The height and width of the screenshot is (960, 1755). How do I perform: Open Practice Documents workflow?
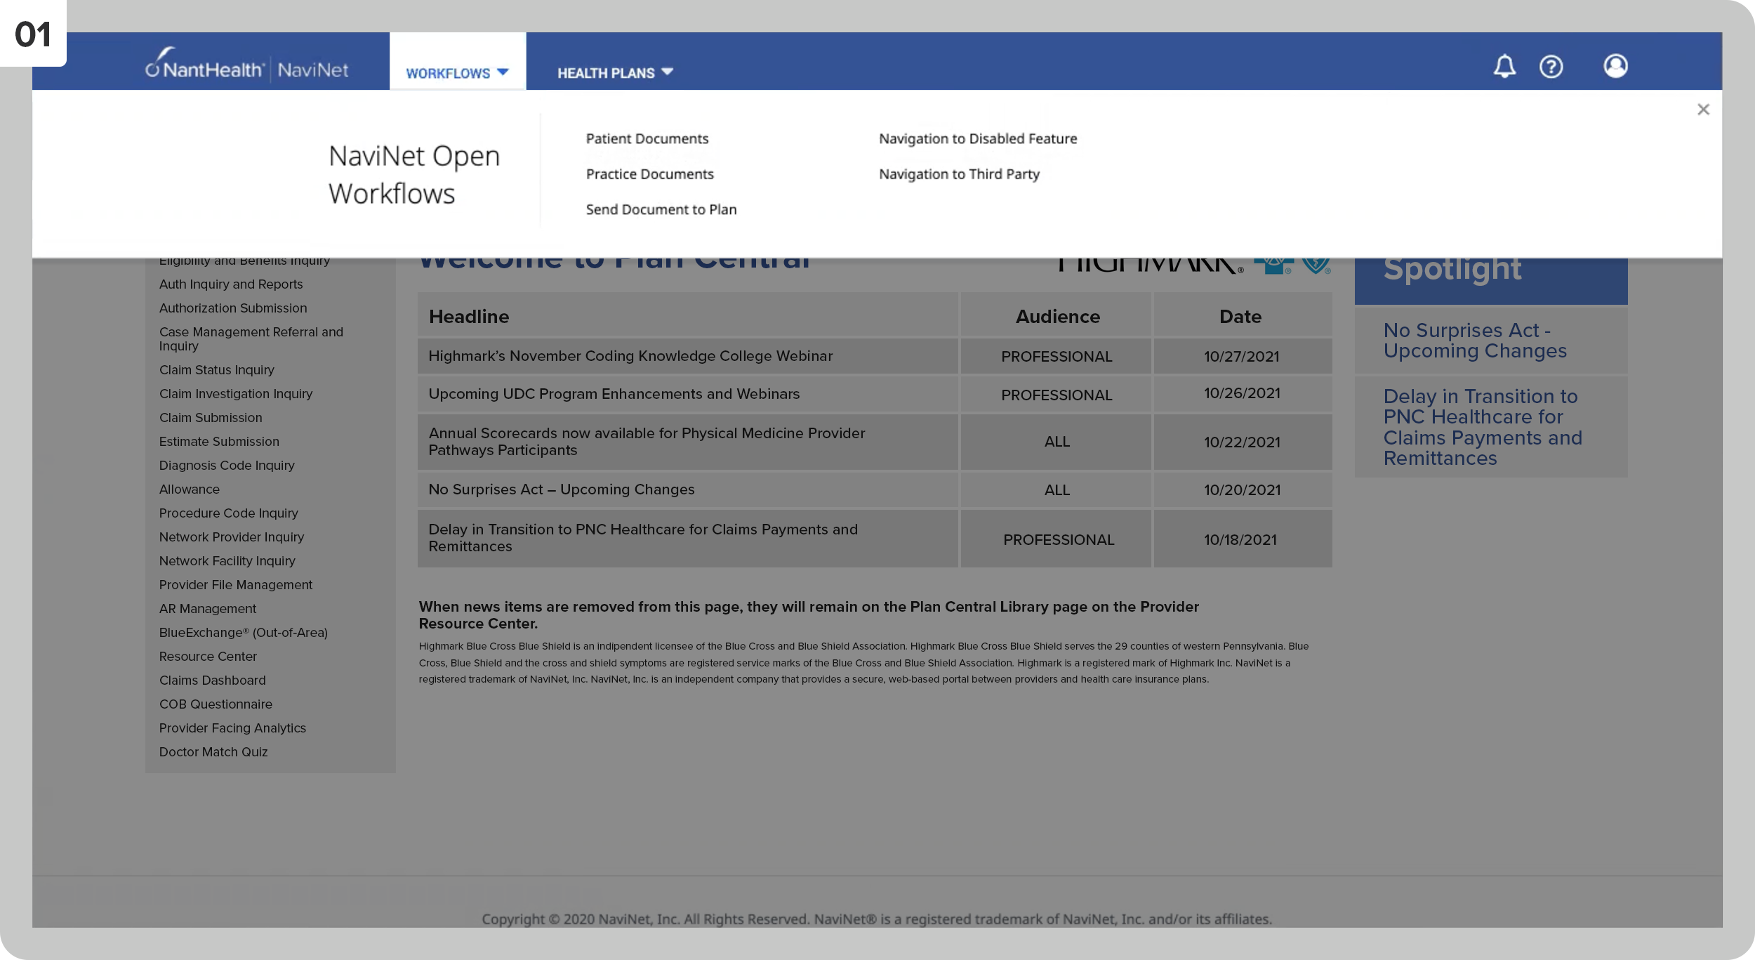(x=649, y=174)
